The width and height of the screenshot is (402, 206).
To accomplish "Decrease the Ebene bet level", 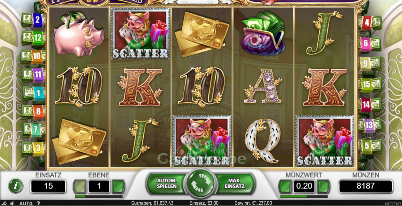I will click(80, 186).
